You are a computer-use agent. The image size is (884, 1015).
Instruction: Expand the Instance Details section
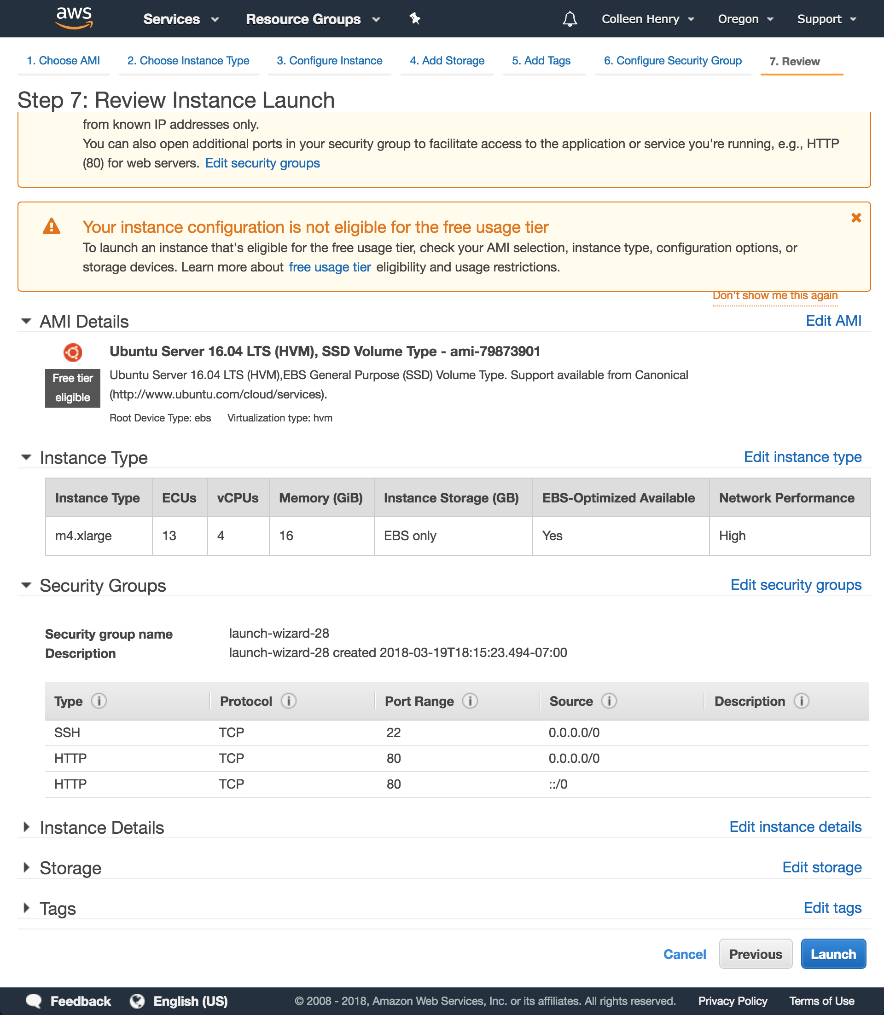[x=27, y=827]
